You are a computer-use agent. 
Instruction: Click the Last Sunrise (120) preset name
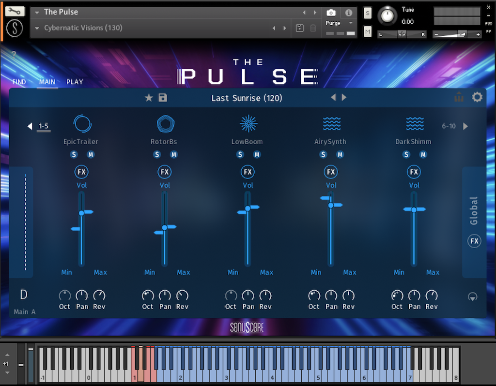[x=247, y=98]
